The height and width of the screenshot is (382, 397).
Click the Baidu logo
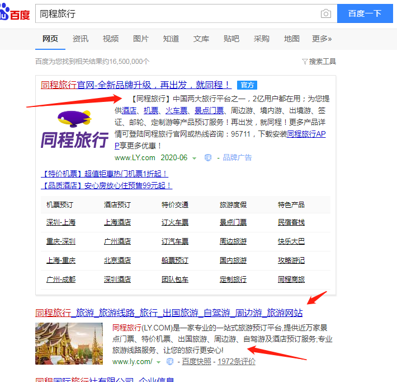[15, 12]
